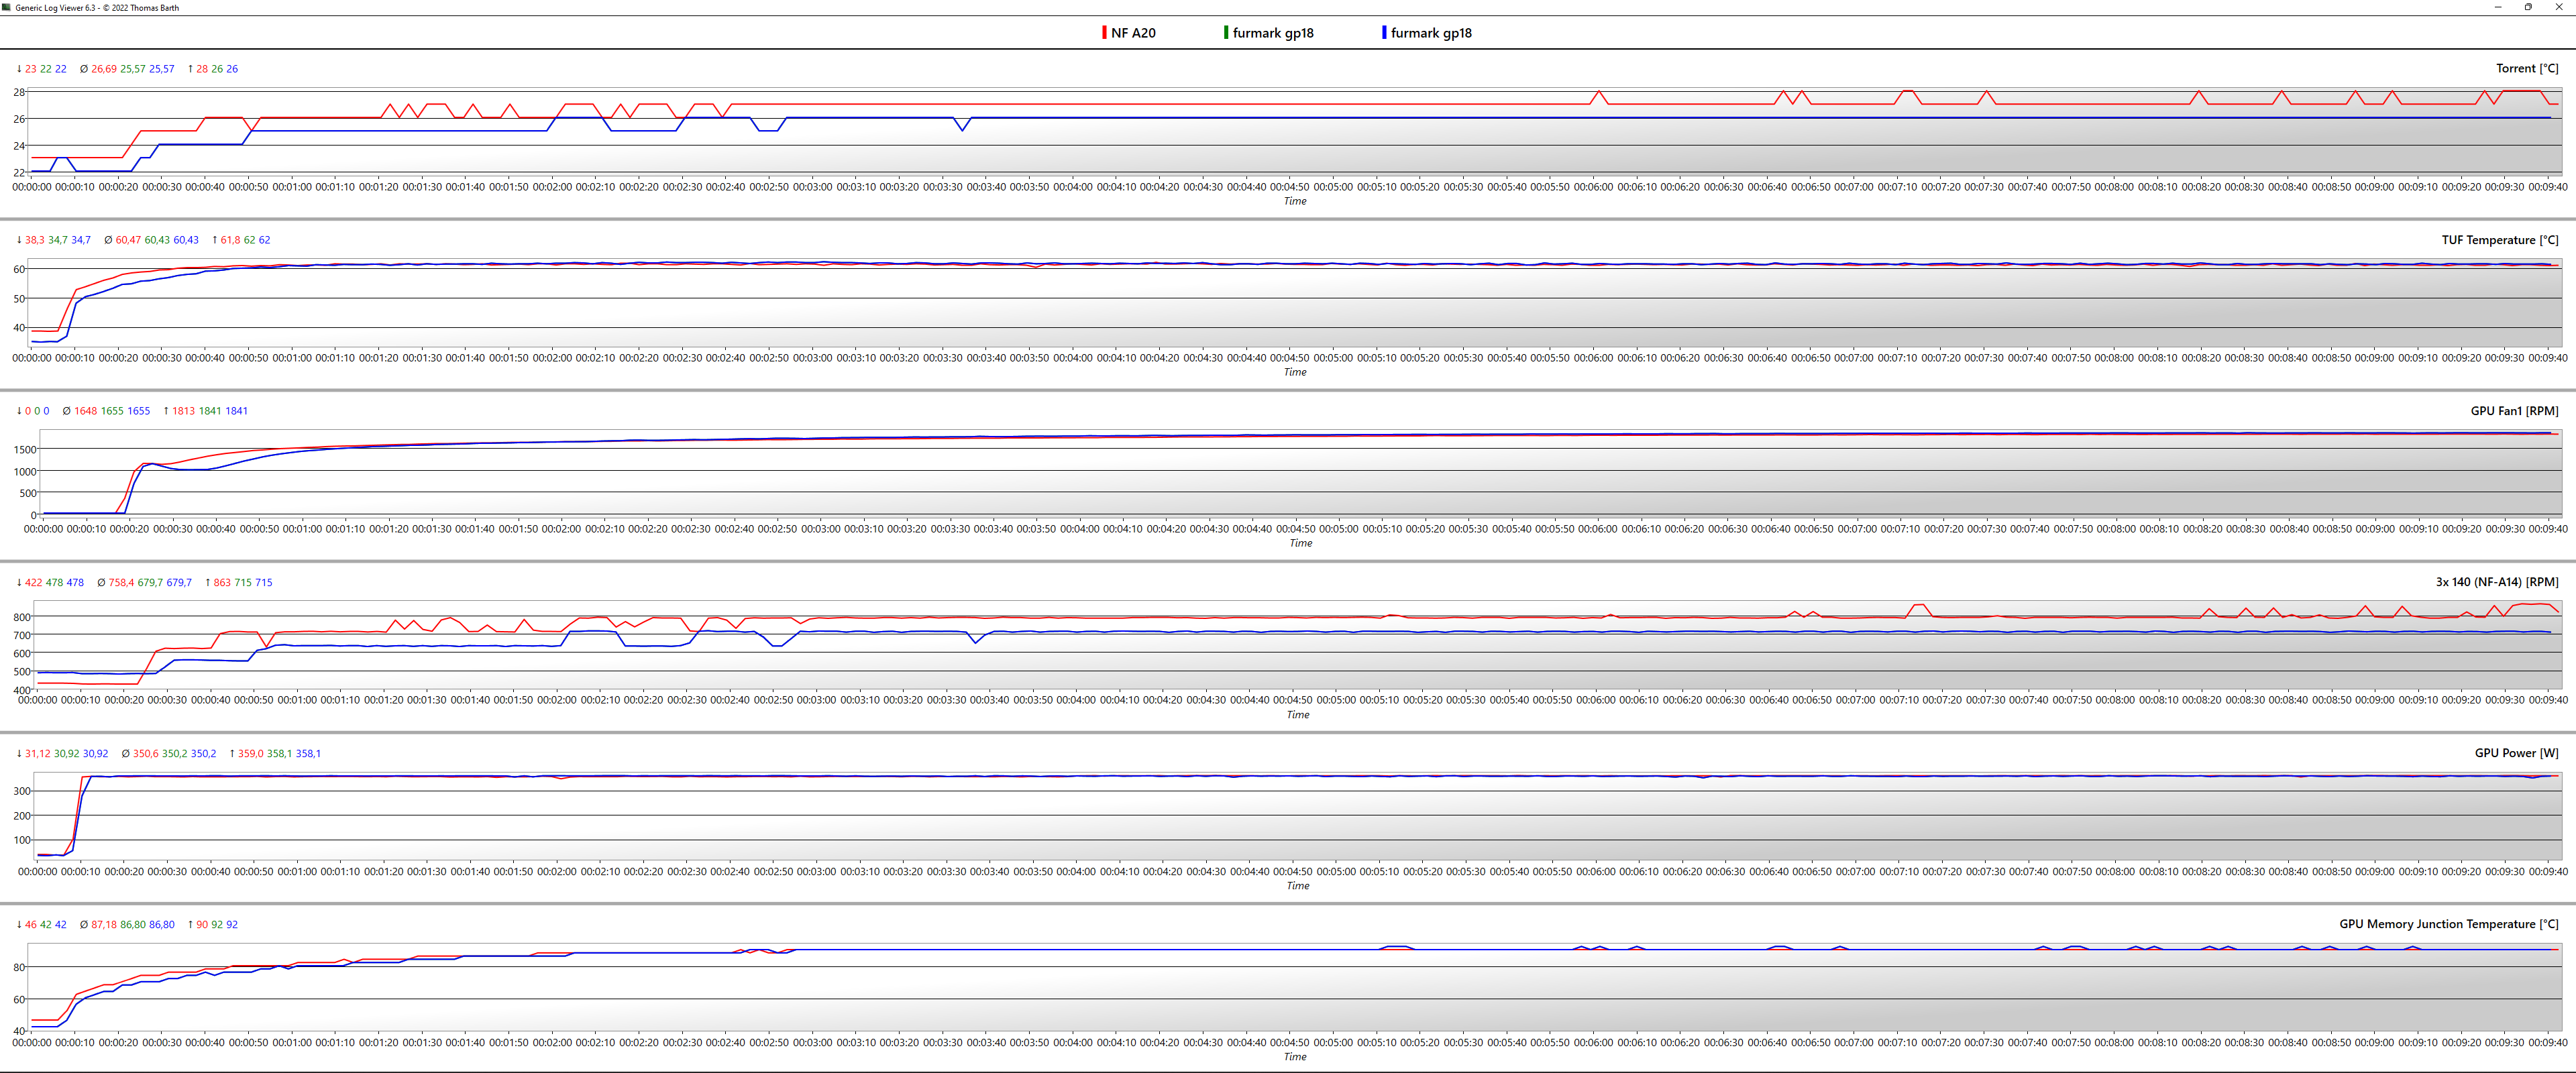2576x1073 pixels.
Task: Click the 3x 140 (NF-A14) [RPM] title
Action: (x=2496, y=582)
